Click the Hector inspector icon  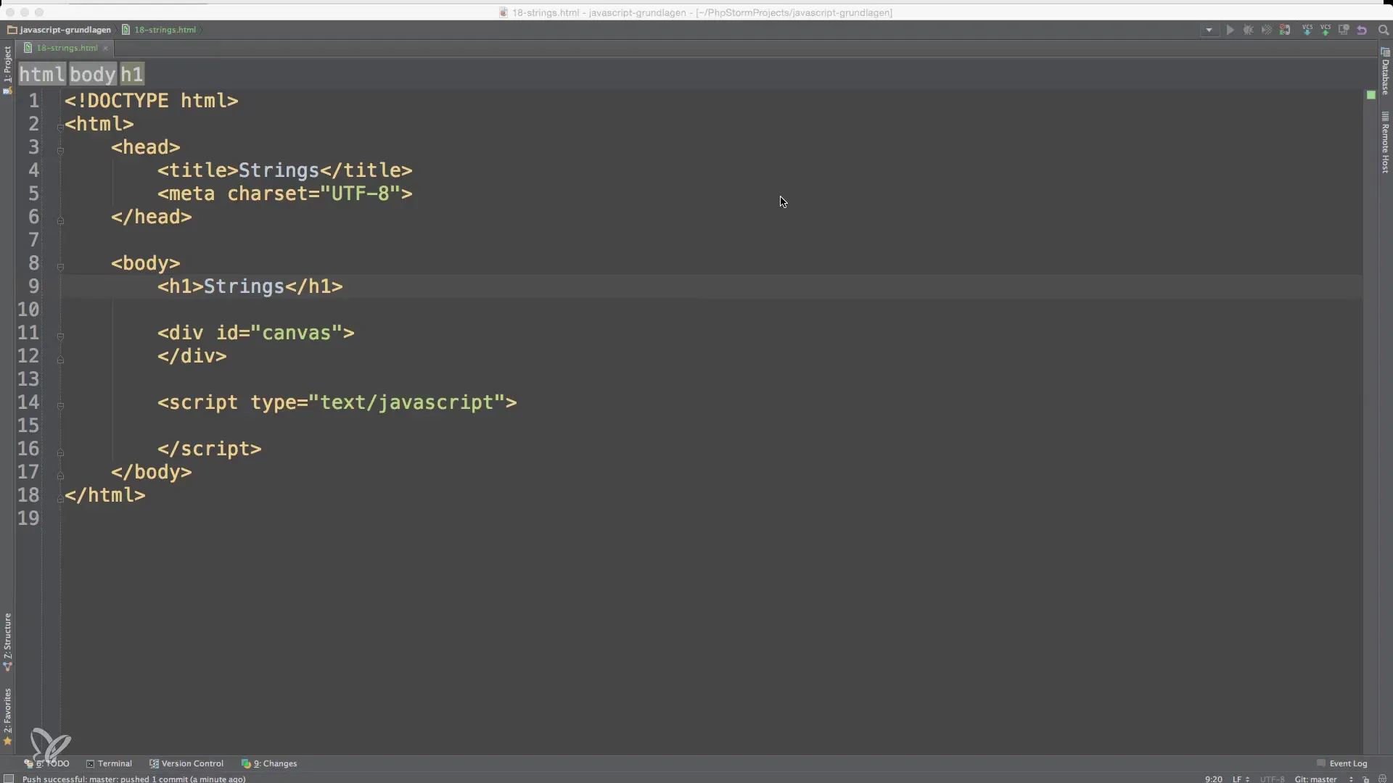[1382, 779]
